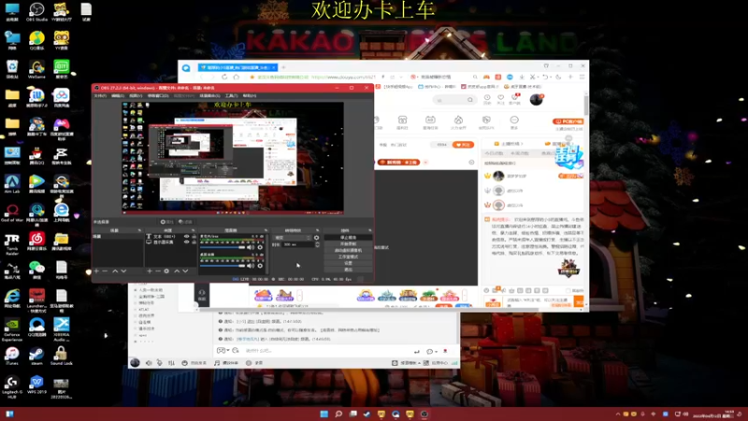Open transition properties gear in OBS

pos(316,238)
